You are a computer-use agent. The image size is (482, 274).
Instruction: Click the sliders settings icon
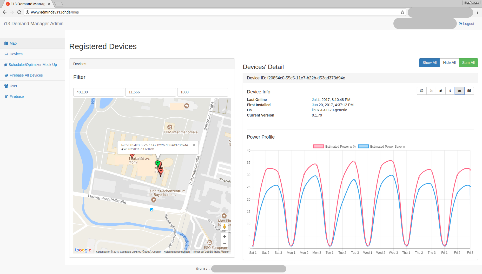(x=431, y=91)
